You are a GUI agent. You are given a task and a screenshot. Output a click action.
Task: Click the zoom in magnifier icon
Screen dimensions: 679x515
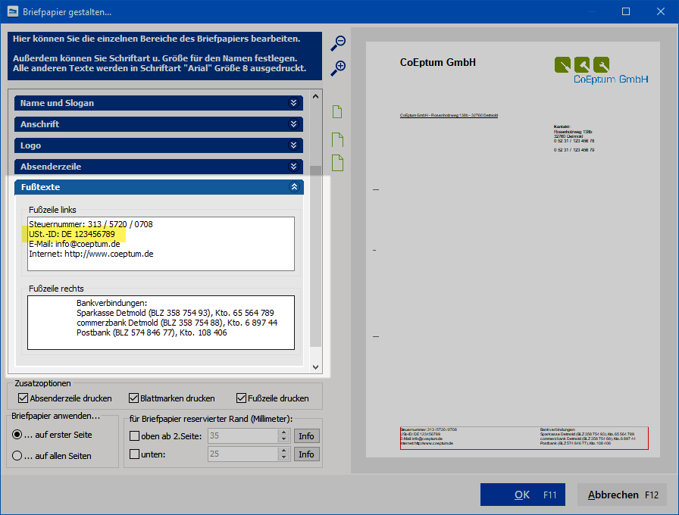point(338,68)
